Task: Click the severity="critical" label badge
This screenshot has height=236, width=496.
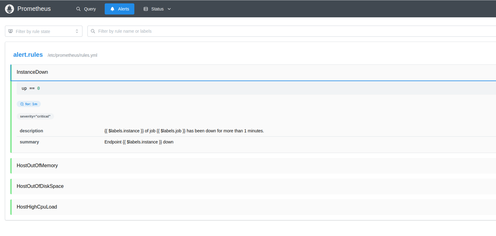Action: [x=35, y=116]
